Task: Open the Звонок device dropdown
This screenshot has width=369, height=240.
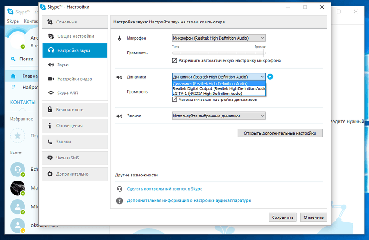Action: [x=219, y=116]
